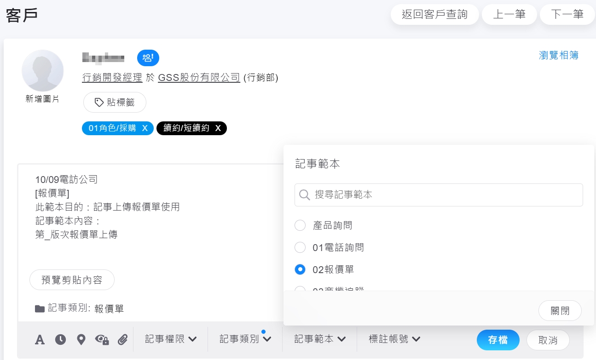Click the text format A icon
596x360 pixels.
[40, 340]
